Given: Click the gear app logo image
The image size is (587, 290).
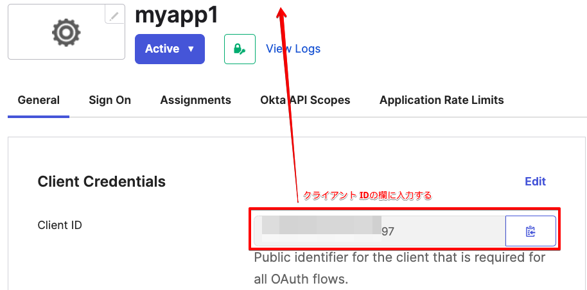Looking at the screenshot, I should [66, 33].
